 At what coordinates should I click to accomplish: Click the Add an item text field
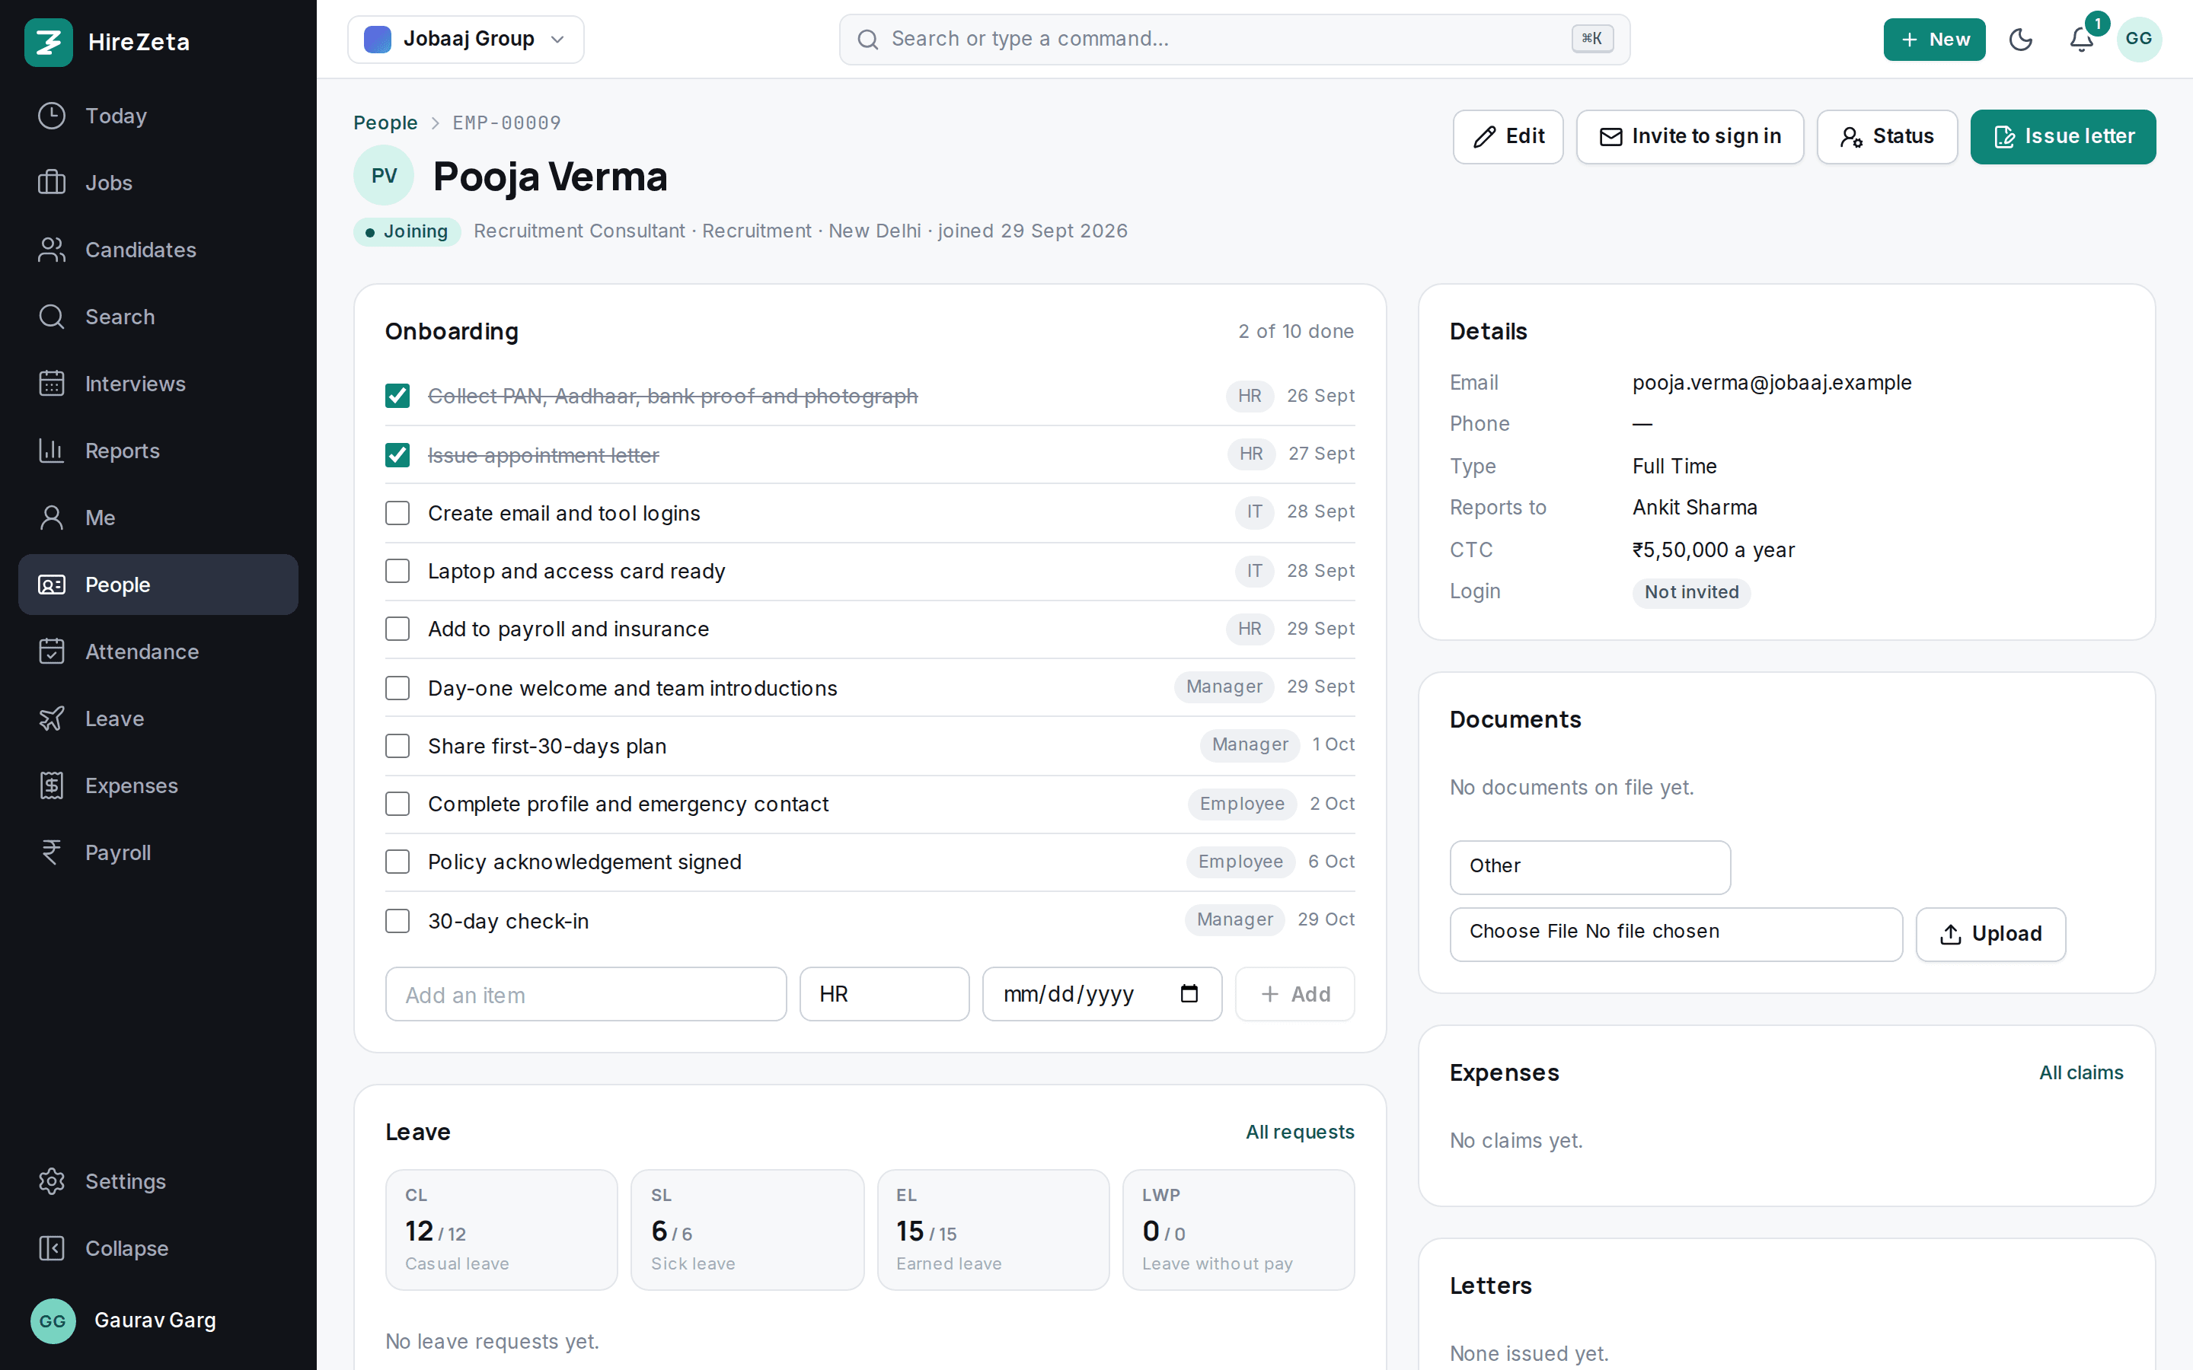pos(586,994)
